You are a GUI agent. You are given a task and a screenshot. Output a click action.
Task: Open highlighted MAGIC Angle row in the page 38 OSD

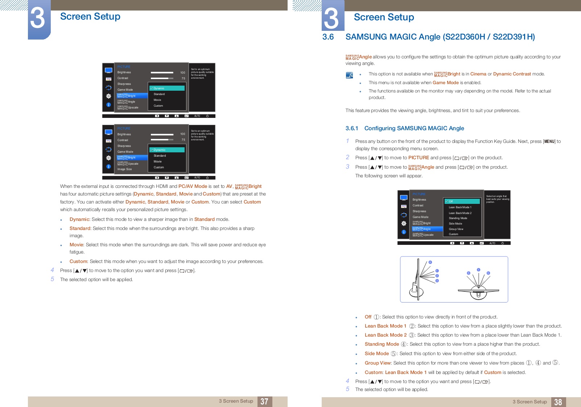pyautogui.click(x=427, y=229)
